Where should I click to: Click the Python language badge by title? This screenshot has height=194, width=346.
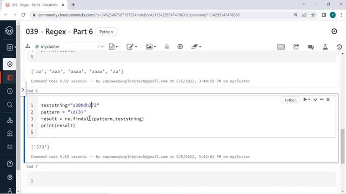[106, 32]
